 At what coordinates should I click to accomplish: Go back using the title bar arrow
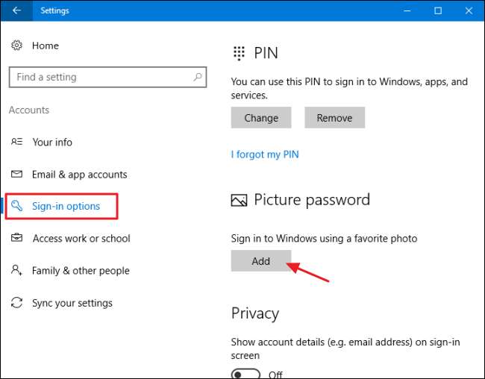pos(16,10)
